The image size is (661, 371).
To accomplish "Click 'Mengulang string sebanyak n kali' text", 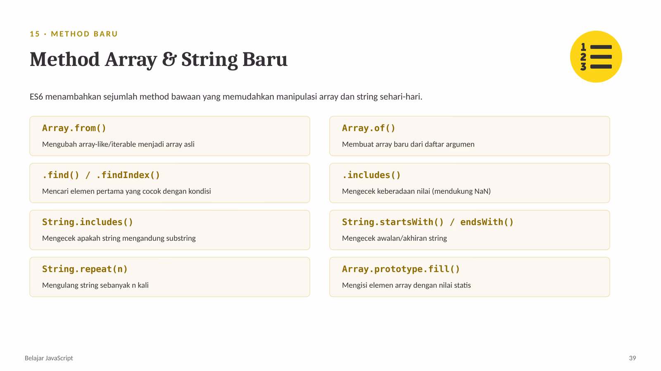I will click(x=95, y=285).
